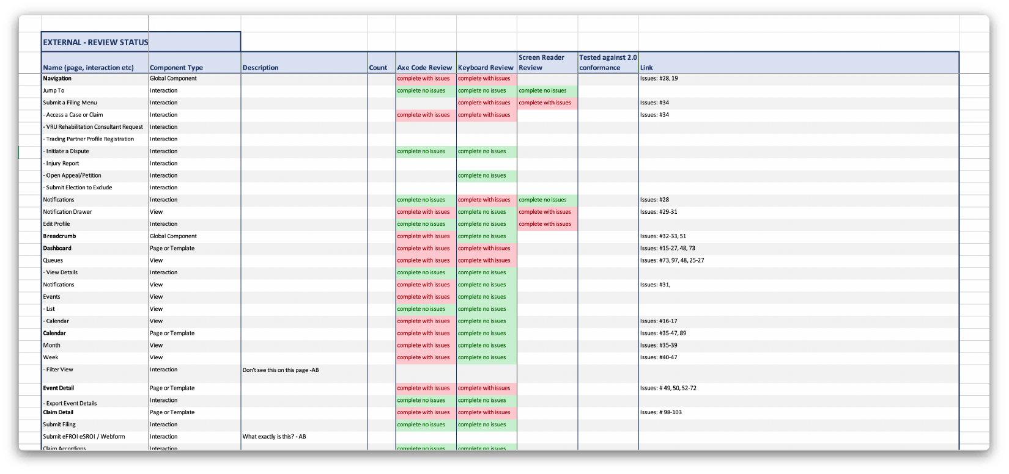Click 'Issues: #73, 97, 48, 25-27' cell

[799, 261]
